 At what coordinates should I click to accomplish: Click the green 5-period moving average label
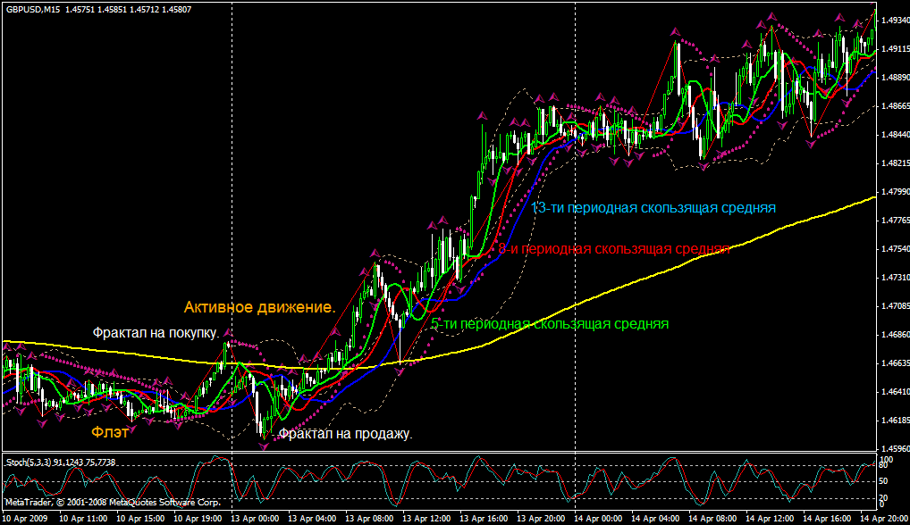[550, 324]
